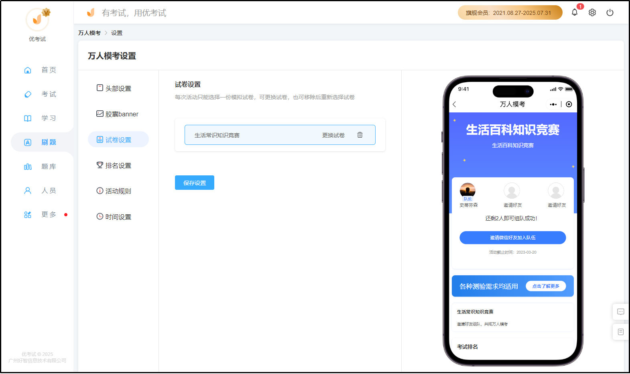Tap the middle 邀请好友 avatar placeholder
The width and height of the screenshot is (630, 374).
click(x=512, y=191)
